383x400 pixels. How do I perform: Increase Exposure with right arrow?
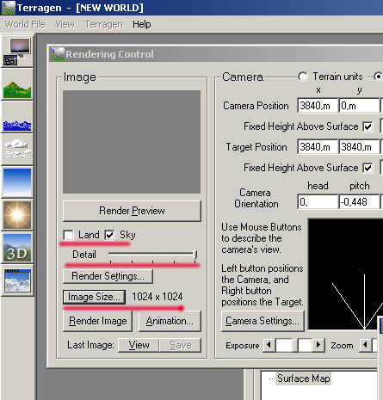(318, 345)
